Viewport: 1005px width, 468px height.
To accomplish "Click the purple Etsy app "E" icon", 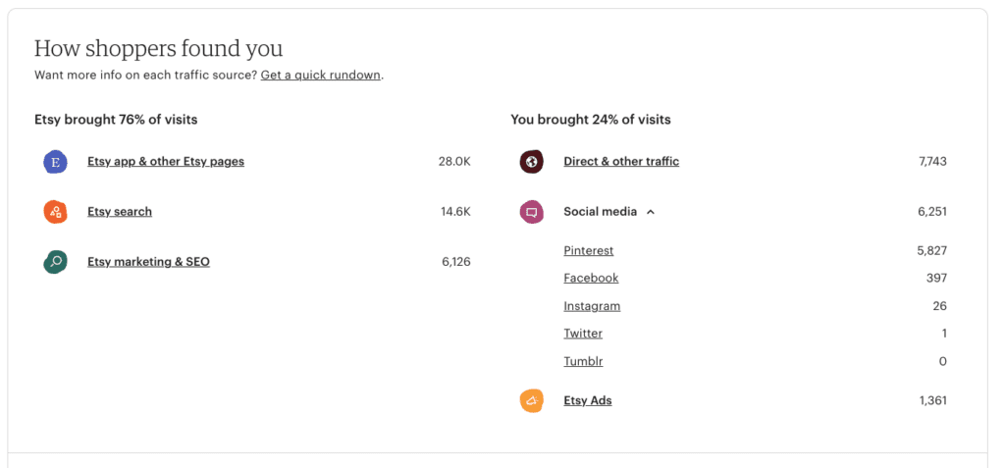I will pyautogui.click(x=55, y=162).
